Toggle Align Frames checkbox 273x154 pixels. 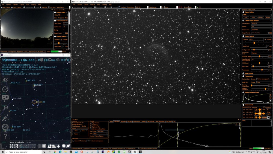[91, 123]
